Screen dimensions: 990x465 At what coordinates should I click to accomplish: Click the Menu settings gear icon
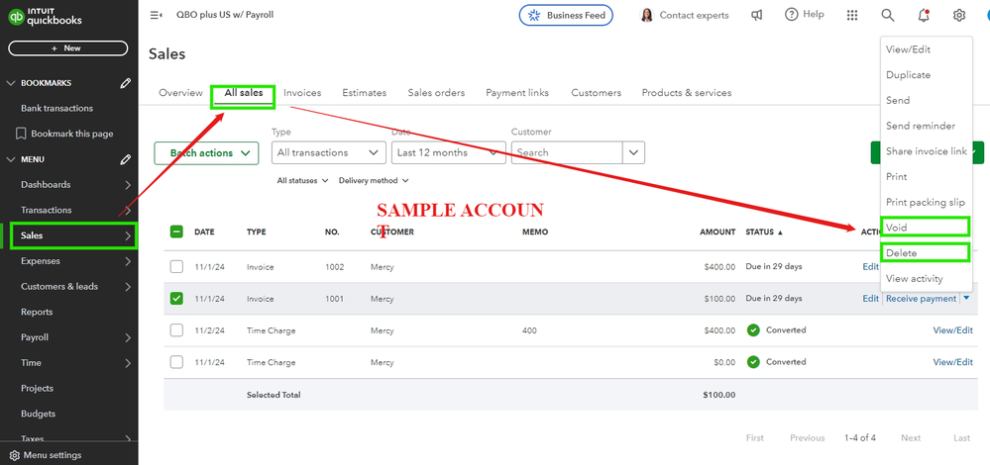pos(15,455)
